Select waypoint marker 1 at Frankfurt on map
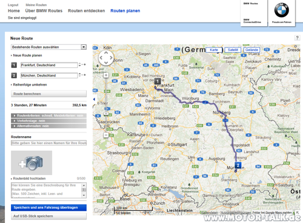Viewport: 303px width, 223px height. click(x=158, y=81)
